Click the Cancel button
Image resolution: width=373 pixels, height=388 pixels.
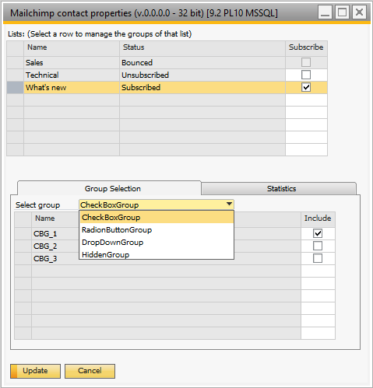click(90, 371)
